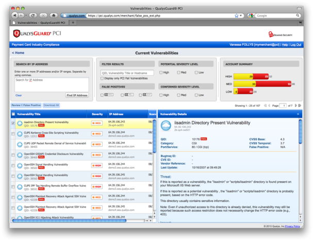Bookmark the page with the star icon
The width and height of the screenshot is (313, 241).
[x=237, y=15]
